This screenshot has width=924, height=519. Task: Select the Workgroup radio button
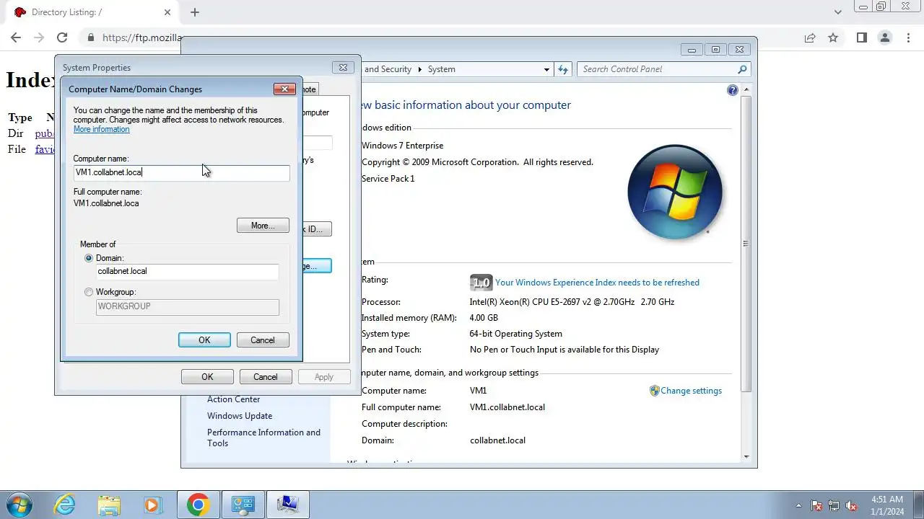tap(89, 292)
